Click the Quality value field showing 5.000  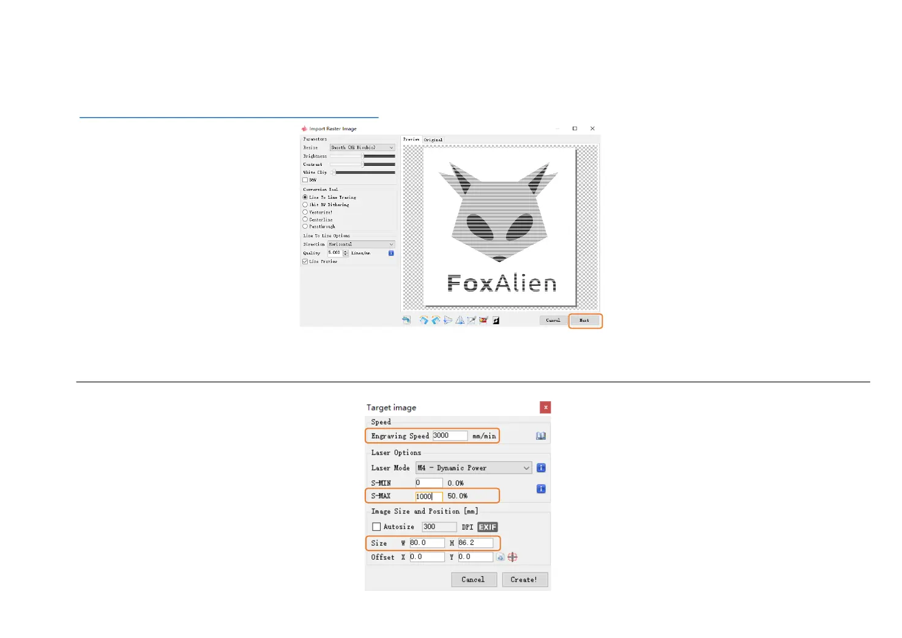click(x=335, y=253)
